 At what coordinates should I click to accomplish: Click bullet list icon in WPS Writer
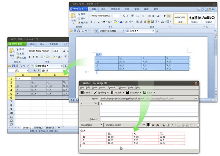click(137, 16)
